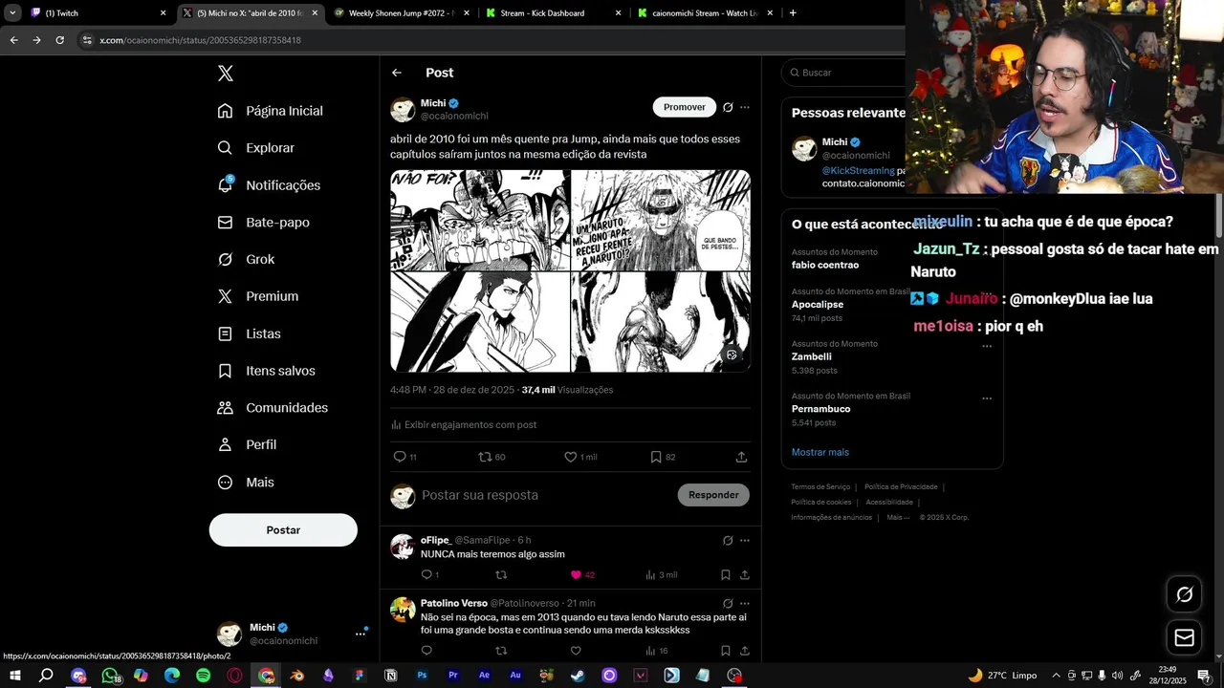This screenshot has width=1224, height=688.
Task: Click the browser back arrow
Action: [13, 40]
